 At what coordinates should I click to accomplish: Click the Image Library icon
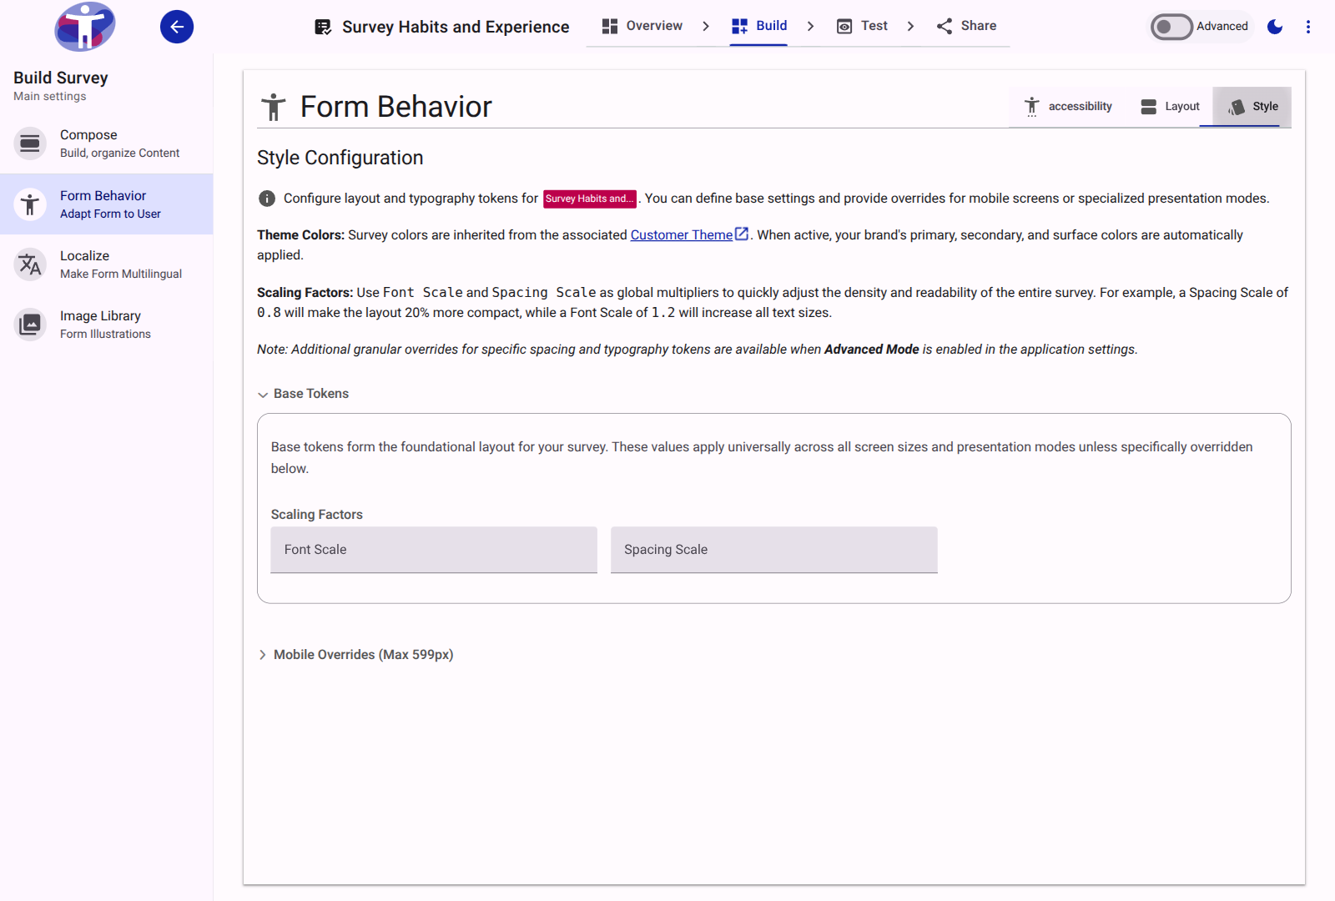tap(30, 325)
